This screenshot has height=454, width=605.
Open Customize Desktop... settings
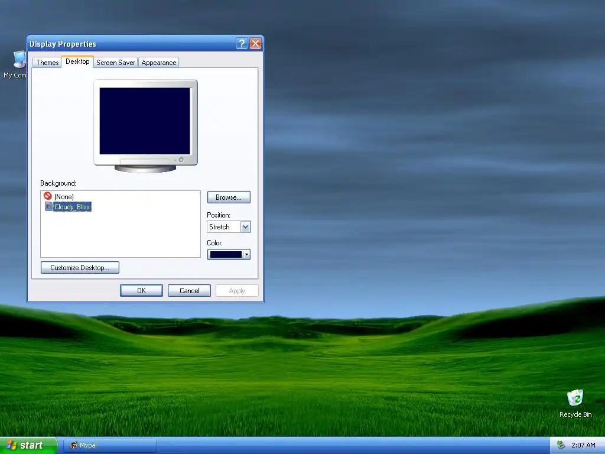[x=80, y=268]
